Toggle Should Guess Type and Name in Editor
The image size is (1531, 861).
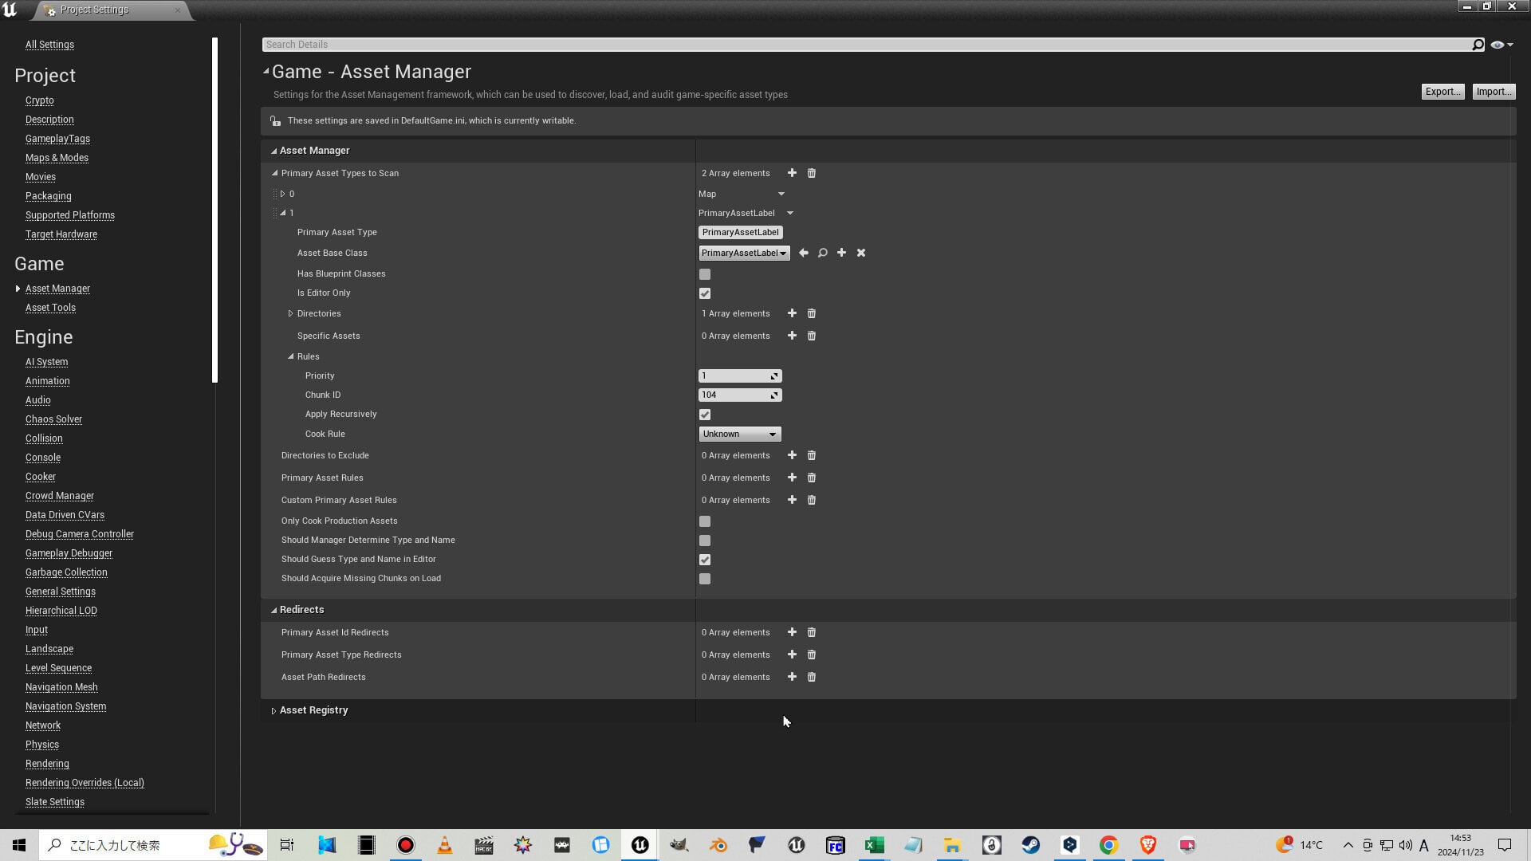point(705,560)
